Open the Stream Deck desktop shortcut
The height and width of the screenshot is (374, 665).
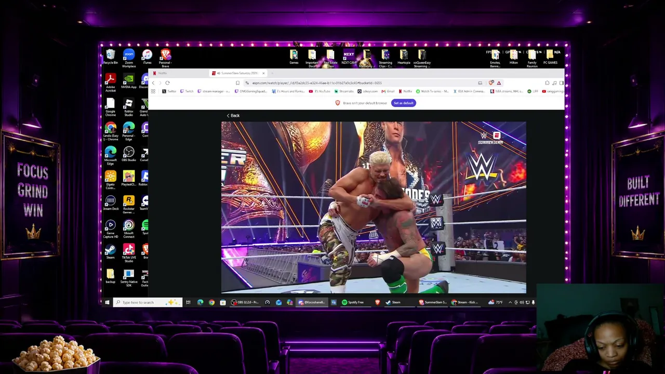tap(110, 203)
